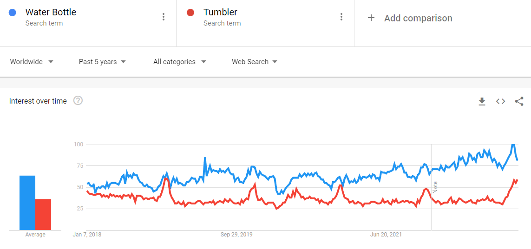This screenshot has height=249, width=531.
Task: Click the red Tumbler average bar
Action: click(43, 215)
